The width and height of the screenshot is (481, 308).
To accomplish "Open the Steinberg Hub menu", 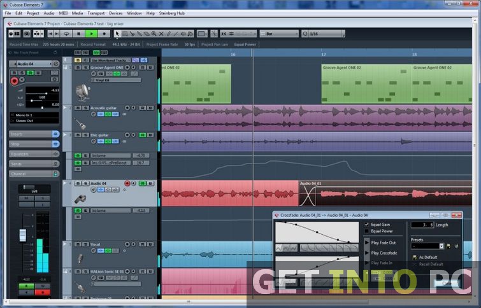I will pos(172,13).
